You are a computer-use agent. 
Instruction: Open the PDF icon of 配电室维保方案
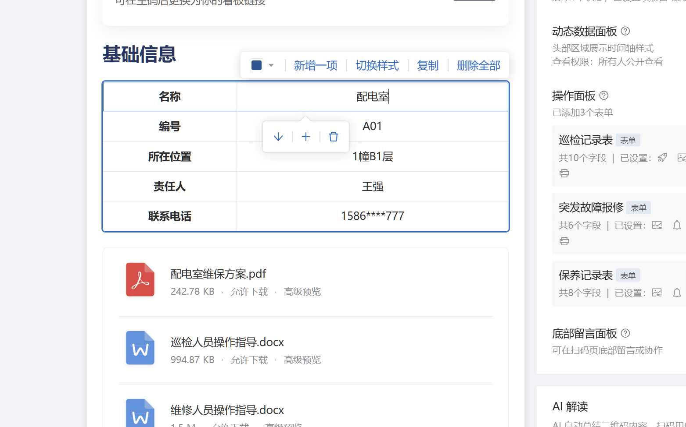140,279
